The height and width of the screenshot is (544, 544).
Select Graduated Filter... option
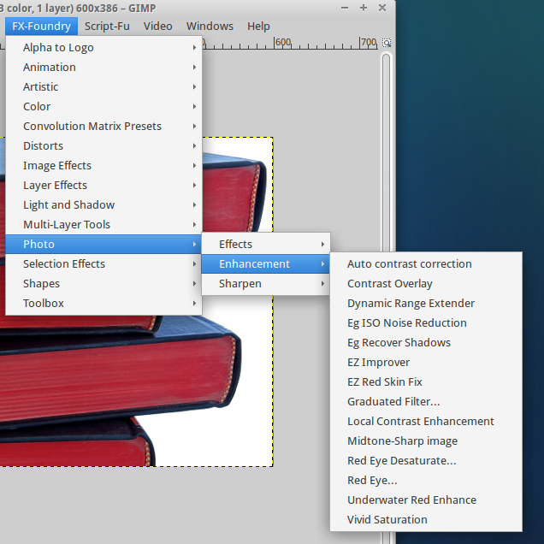click(393, 402)
